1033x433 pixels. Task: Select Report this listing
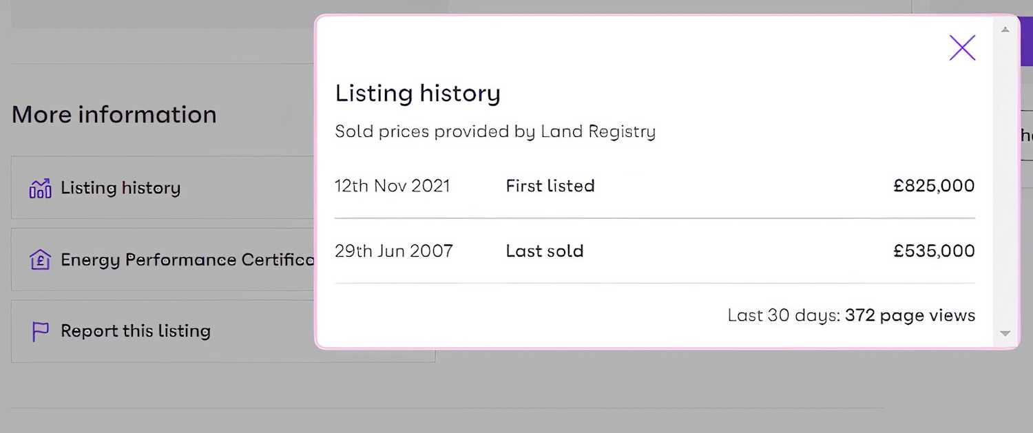pos(136,330)
